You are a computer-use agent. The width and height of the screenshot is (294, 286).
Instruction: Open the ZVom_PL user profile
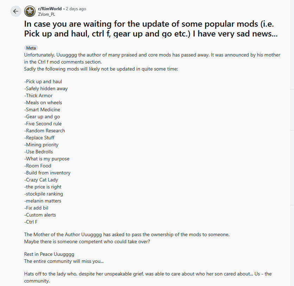coord(46,14)
